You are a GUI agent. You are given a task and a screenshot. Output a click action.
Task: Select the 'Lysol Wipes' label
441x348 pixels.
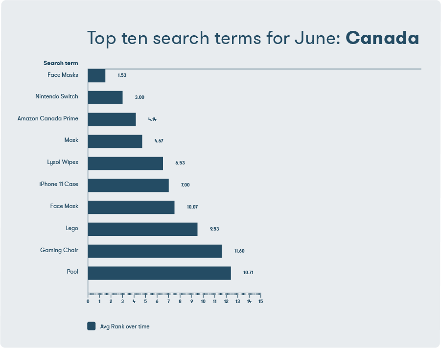pos(63,162)
